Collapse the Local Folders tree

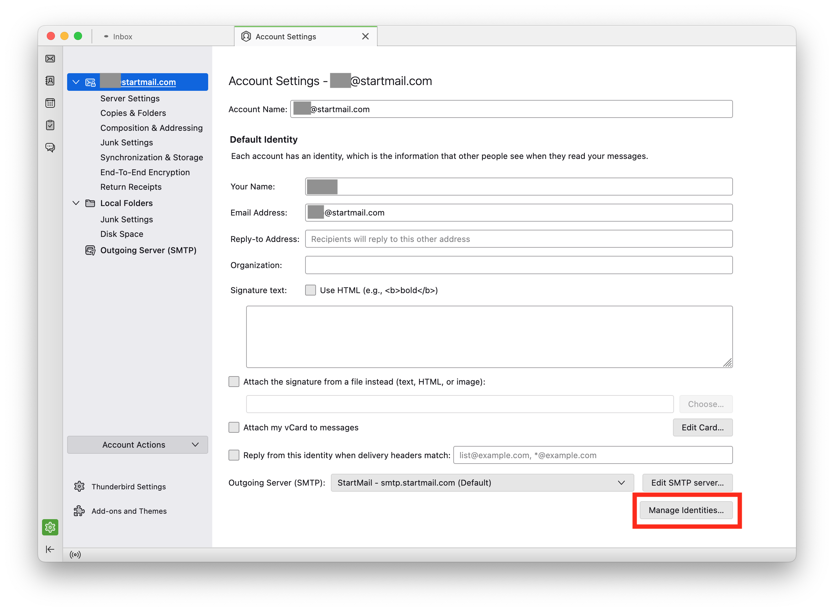pyautogui.click(x=76, y=203)
